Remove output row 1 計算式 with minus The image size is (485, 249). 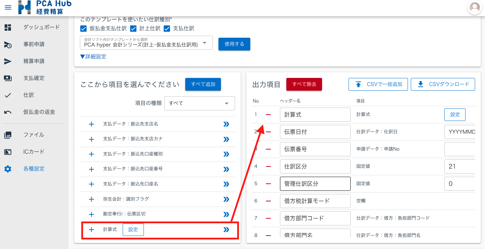click(268, 115)
